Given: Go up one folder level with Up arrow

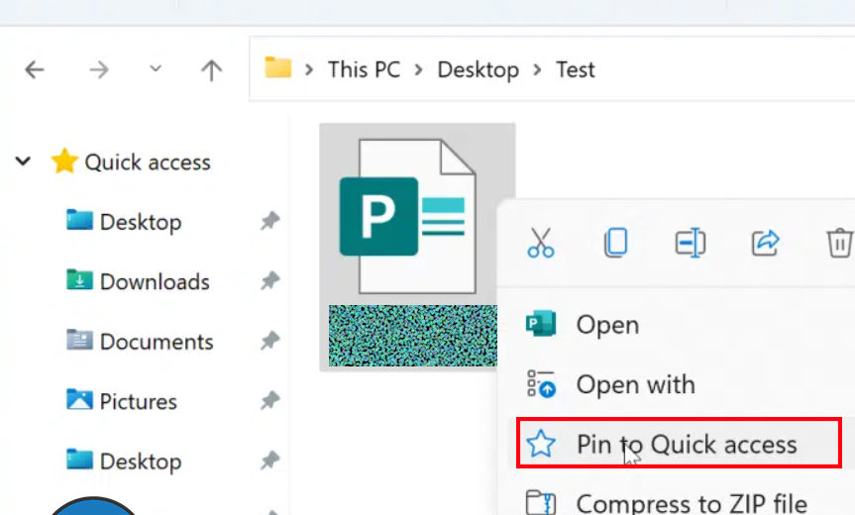Looking at the screenshot, I should 211,69.
